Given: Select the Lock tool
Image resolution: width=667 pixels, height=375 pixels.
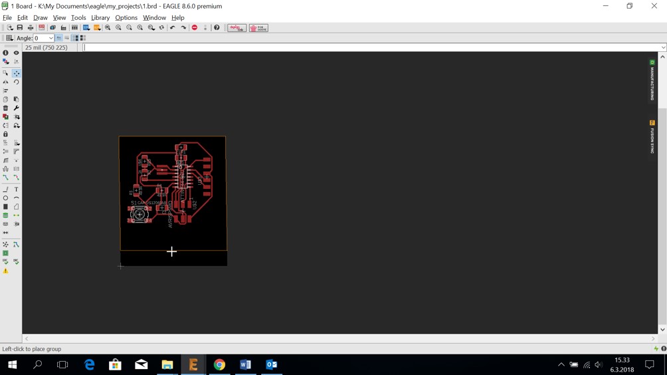Looking at the screenshot, I should [5, 134].
